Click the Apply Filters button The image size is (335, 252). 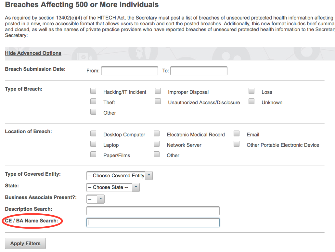click(25, 244)
